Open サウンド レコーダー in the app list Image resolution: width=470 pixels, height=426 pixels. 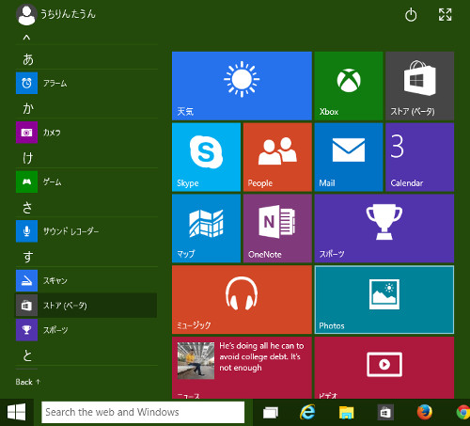(x=86, y=231)
